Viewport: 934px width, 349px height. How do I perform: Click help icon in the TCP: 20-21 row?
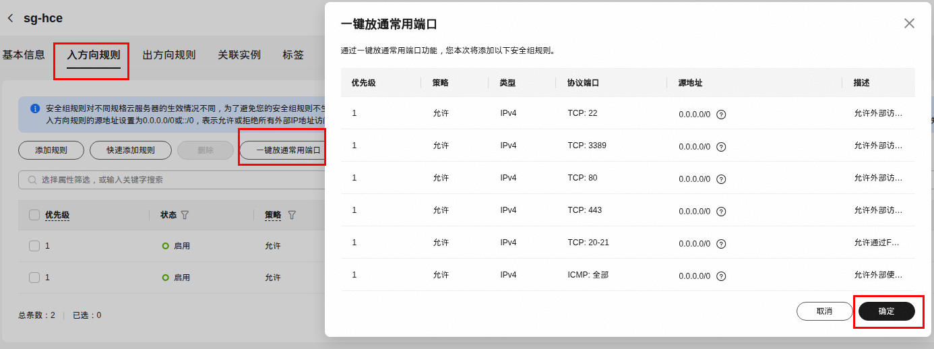[721, 244]
